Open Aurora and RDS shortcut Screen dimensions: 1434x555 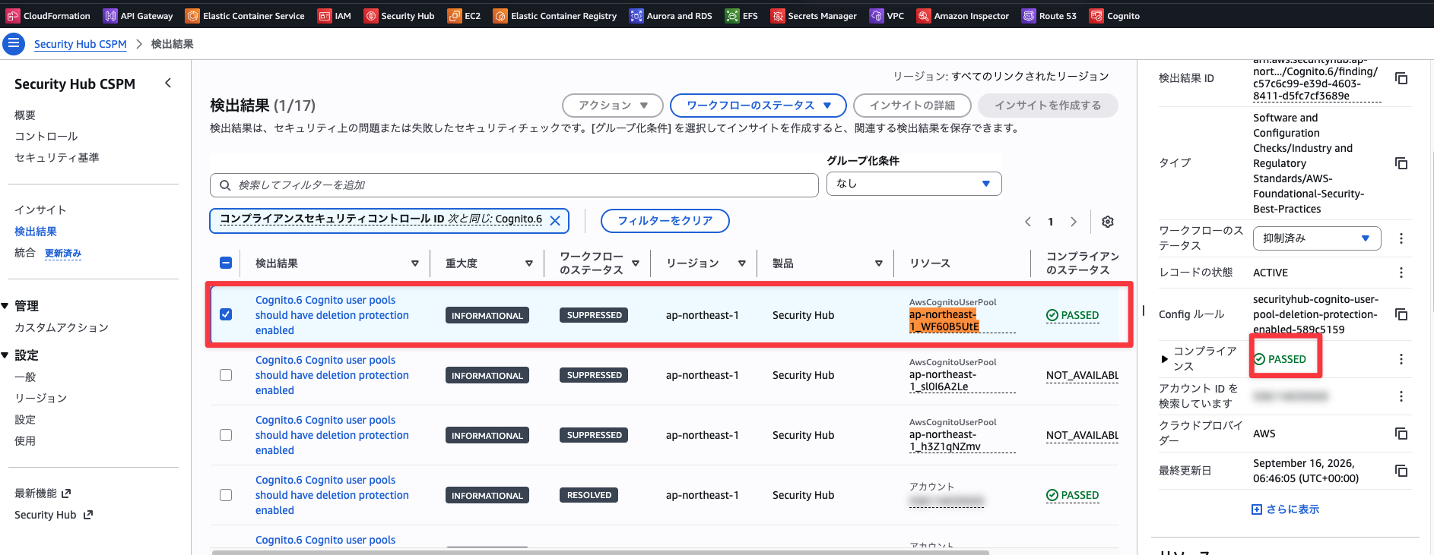[x=671, y=16]
